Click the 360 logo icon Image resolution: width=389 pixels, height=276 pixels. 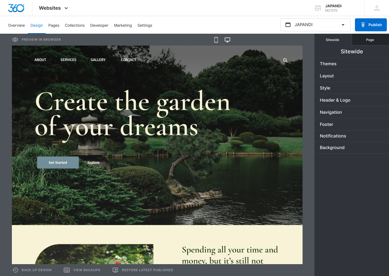16,8
